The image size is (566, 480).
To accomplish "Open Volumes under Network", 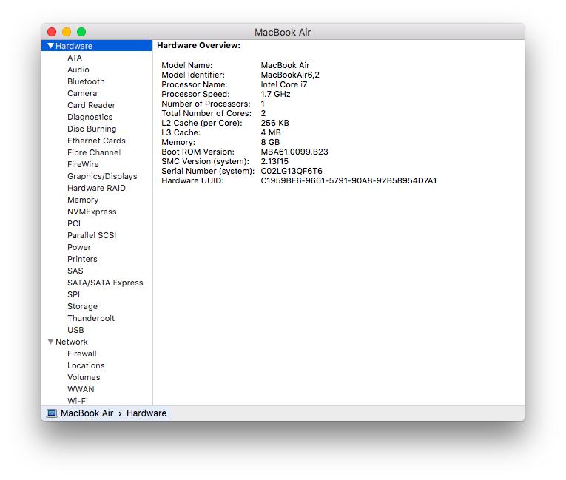I will point(84,377).
